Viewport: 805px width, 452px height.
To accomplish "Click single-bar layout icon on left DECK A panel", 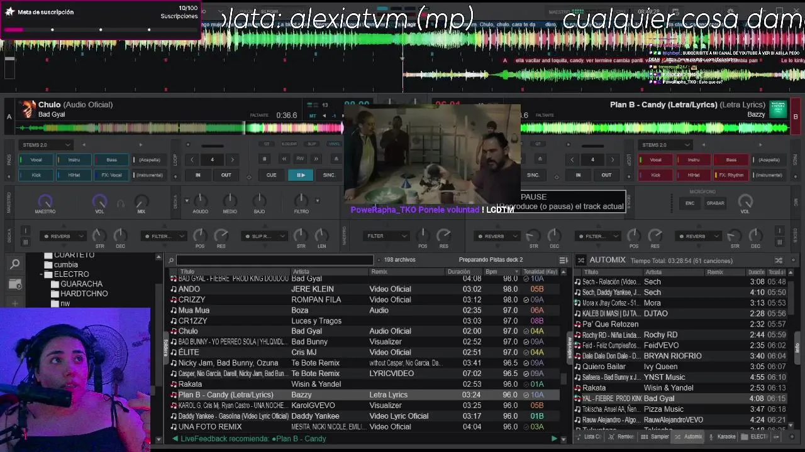I will (25, 231).
